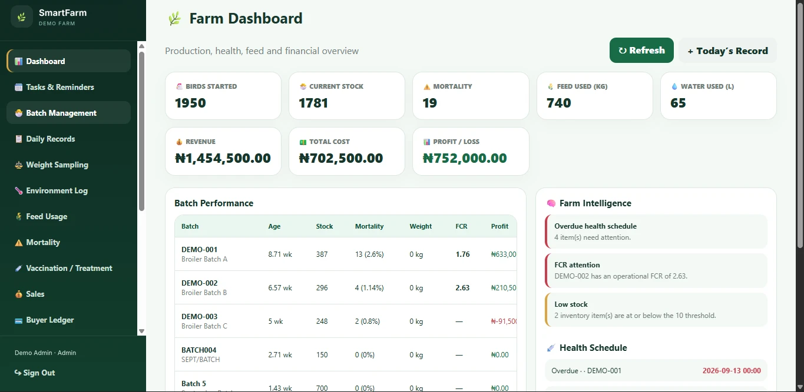Go to Tasks & Reminders
This screenshot has height=392, width=804.
(68, 87)
